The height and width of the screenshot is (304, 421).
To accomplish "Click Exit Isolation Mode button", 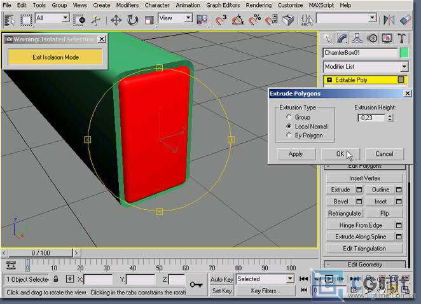I will click(x=55, y=57).
